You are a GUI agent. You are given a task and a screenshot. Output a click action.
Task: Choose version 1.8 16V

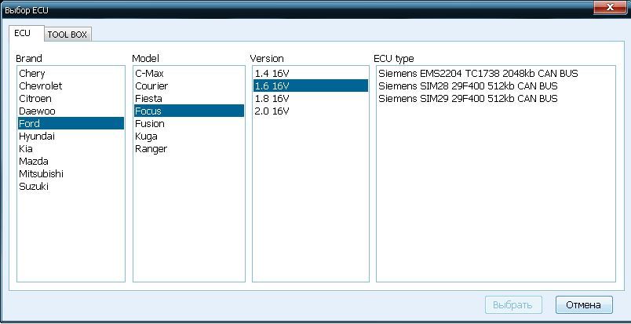point(311,98)
